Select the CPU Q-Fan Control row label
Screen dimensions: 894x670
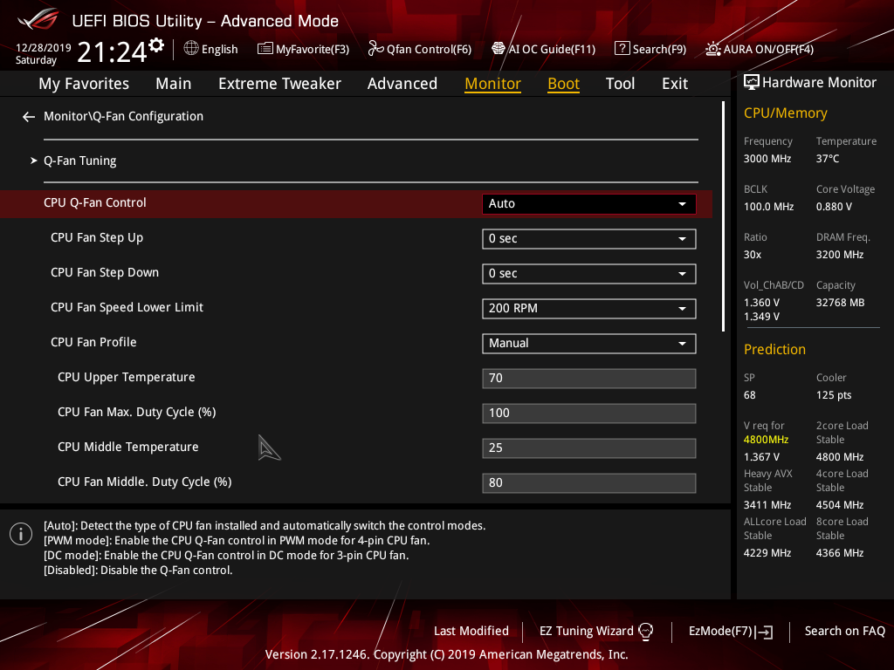94,202
